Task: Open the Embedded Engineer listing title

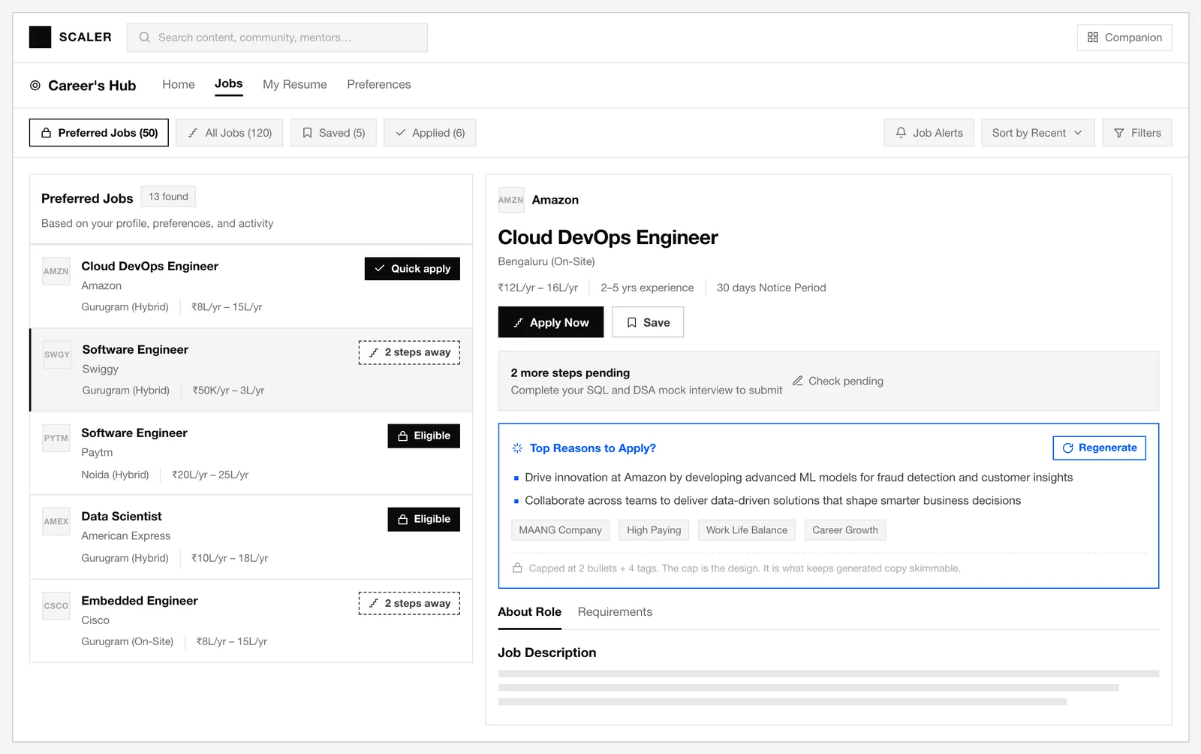Action: pyautogui.click(x=140, y=601)
